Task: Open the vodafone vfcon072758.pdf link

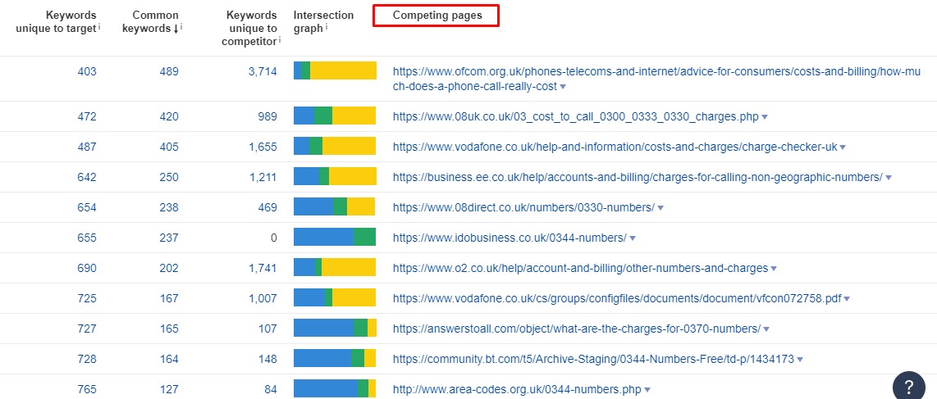Action: click(617, 299)
